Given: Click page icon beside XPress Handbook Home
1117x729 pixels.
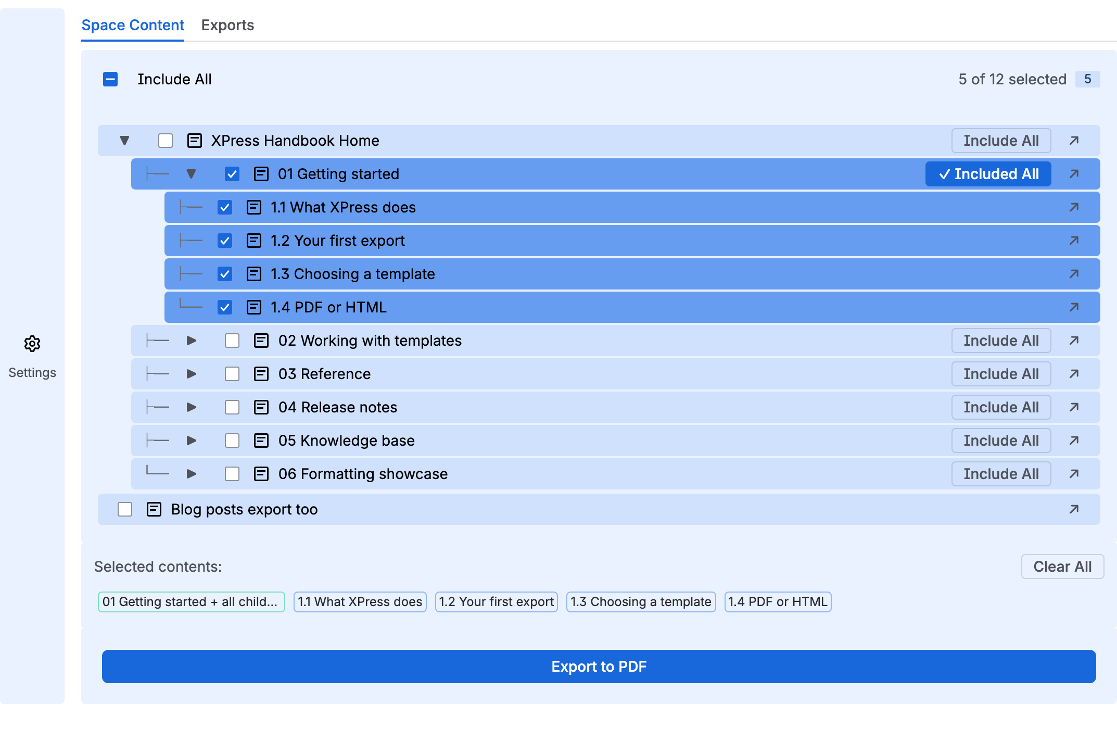Looking at the screenshot, I should click(195, 141).
